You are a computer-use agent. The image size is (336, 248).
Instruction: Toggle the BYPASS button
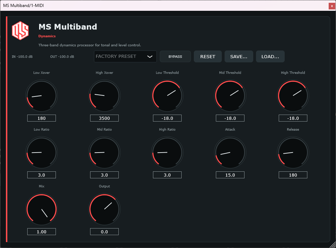pos(175,57)
